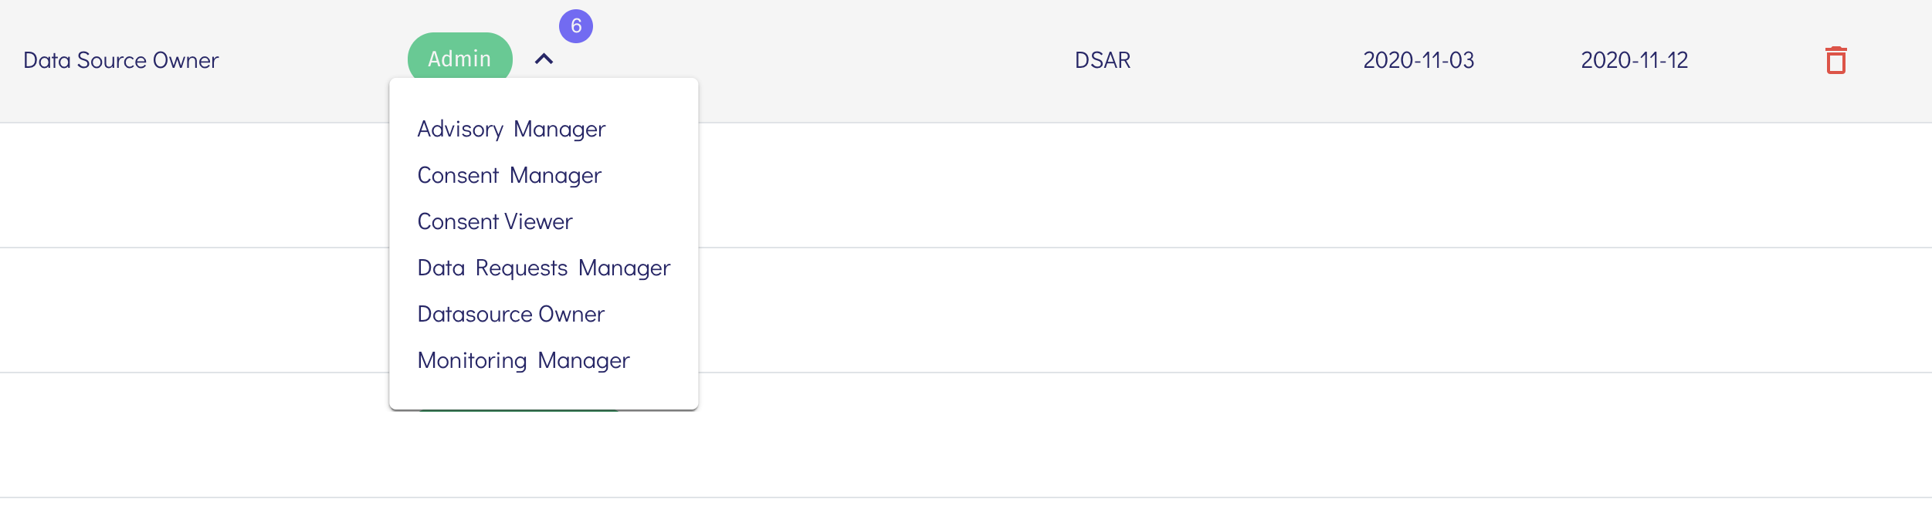Choose Consent Manager in the dropdown
1932x526 pixels.
click(509, 175)
